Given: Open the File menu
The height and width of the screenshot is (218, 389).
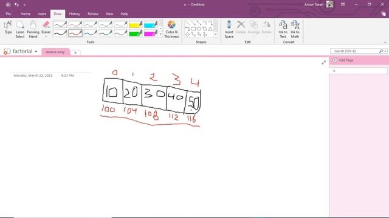Looking at the screenshot, I should pos(8,14).
